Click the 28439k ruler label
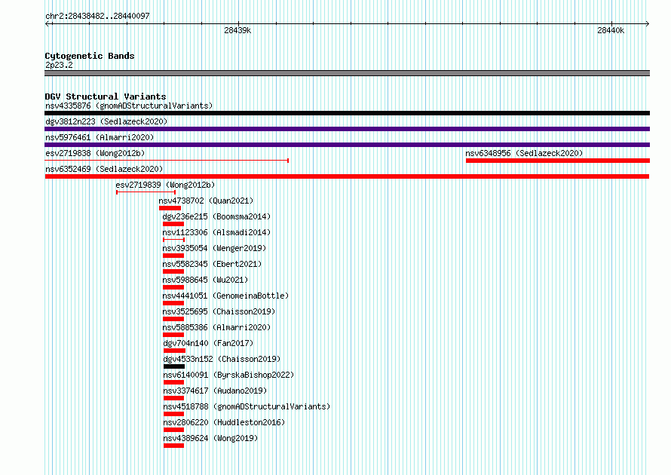The image size is (671, 475). click(x=237, y=30)
